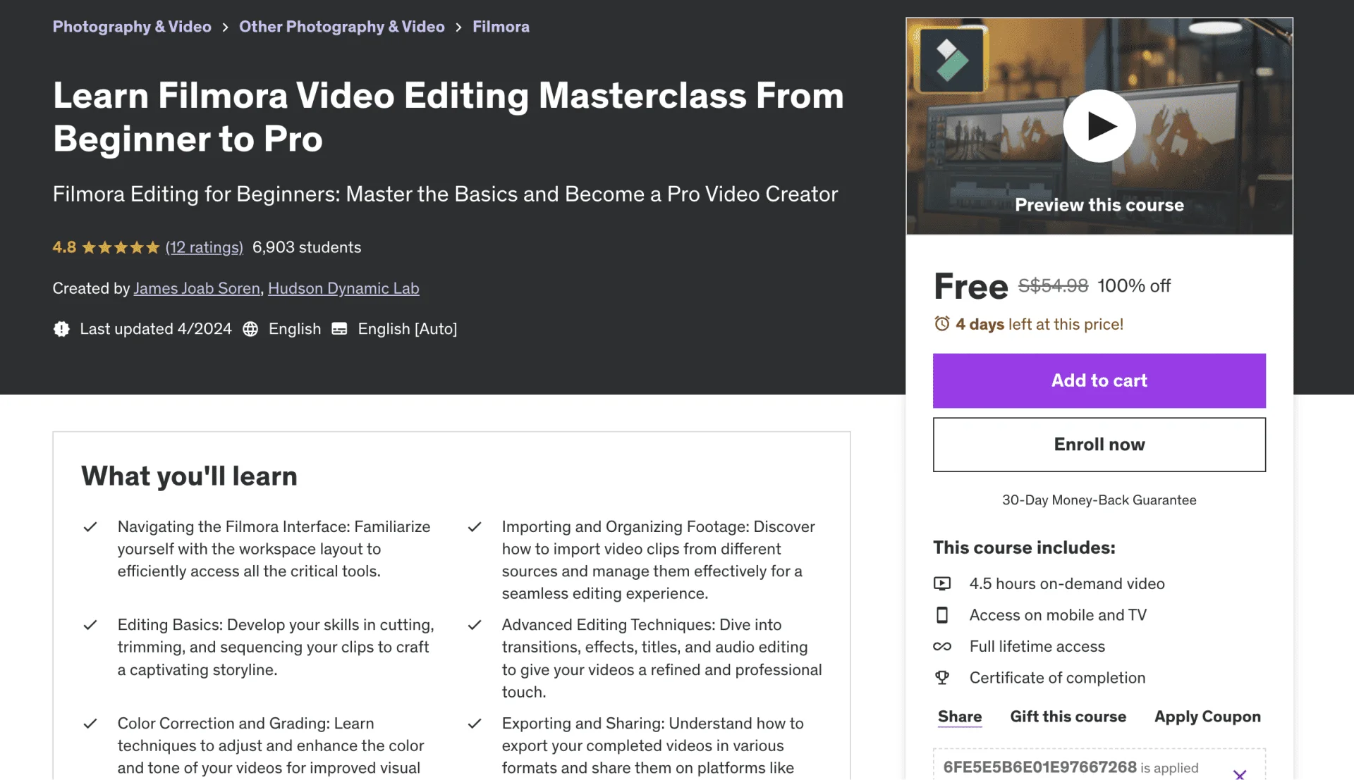The width and height of the screenshot is (1354, 780).
Task: Click the mobile device icon
Action: pos(942,615)
